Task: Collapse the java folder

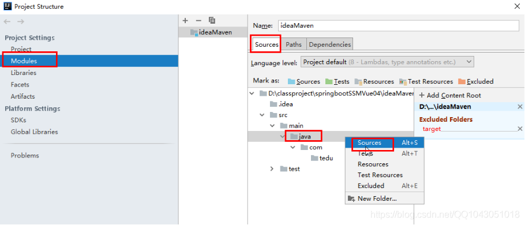Action: point(283,136)
